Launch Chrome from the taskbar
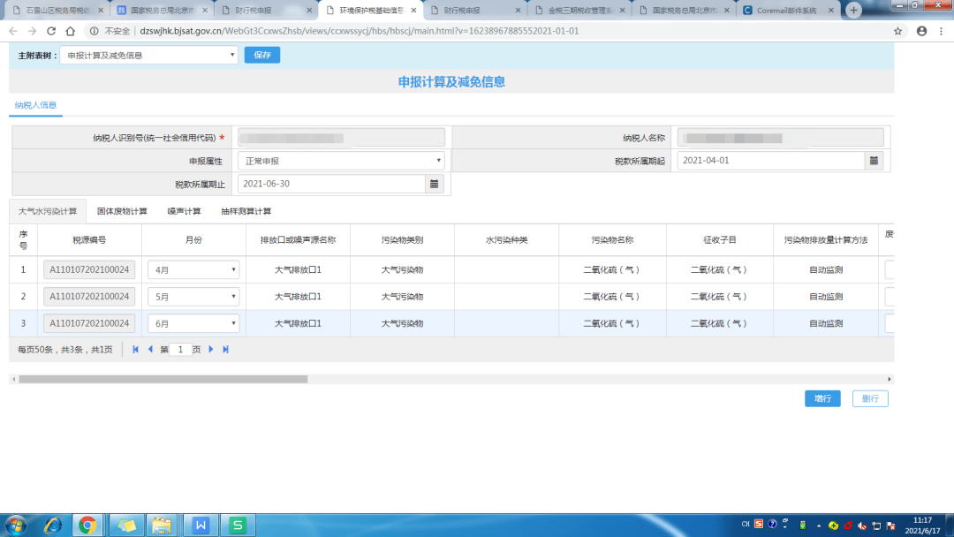 coord(87,525)
